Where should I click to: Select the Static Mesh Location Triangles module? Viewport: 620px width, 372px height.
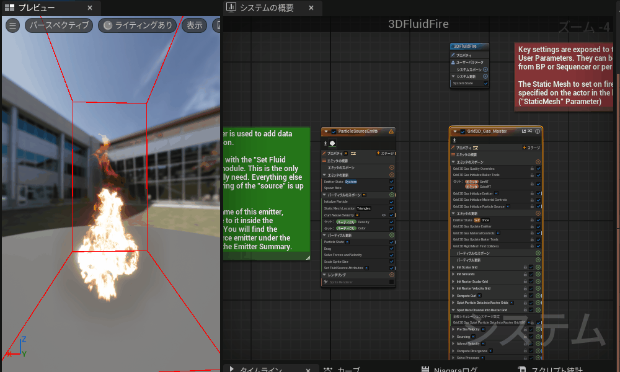tap(347, 208)
